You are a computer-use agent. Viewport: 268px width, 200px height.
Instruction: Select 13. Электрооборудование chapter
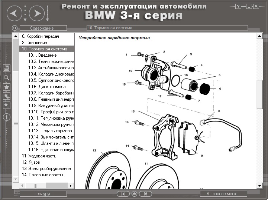(x=46, y=169)
